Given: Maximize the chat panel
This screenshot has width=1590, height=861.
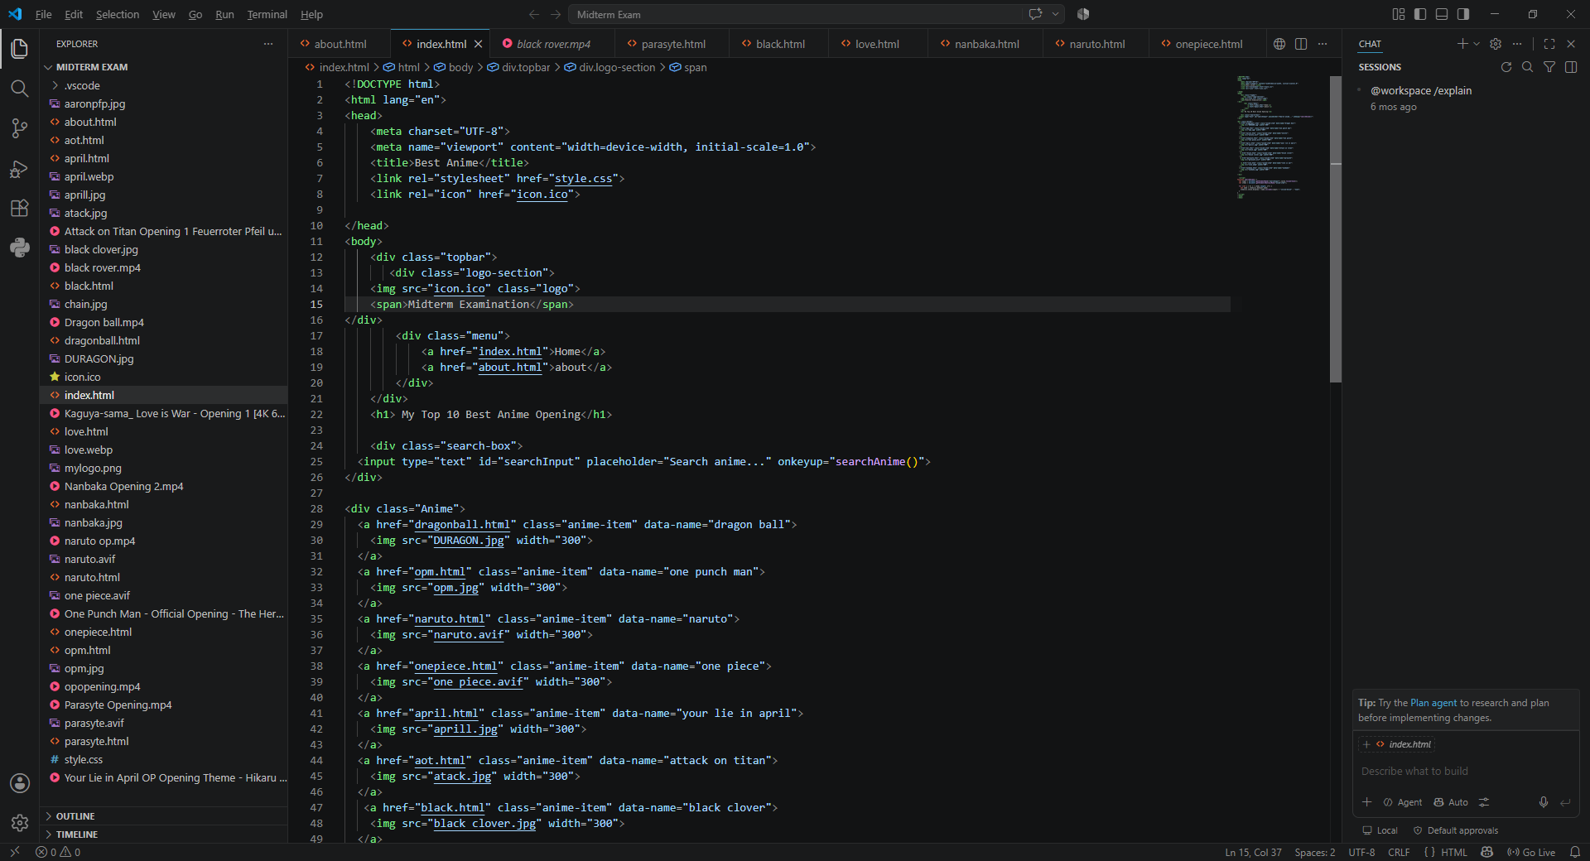Looking at the screenshot, I should [1549, 44].
